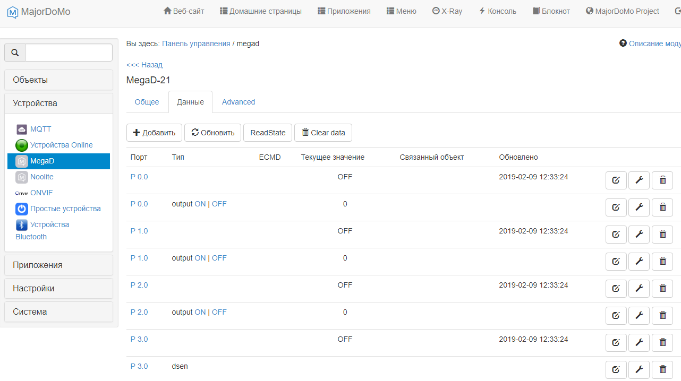Open the Advanced tab

(239, 102)
